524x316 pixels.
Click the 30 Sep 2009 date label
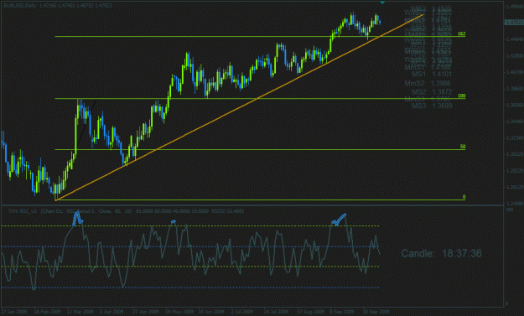[x=376, y=312]
